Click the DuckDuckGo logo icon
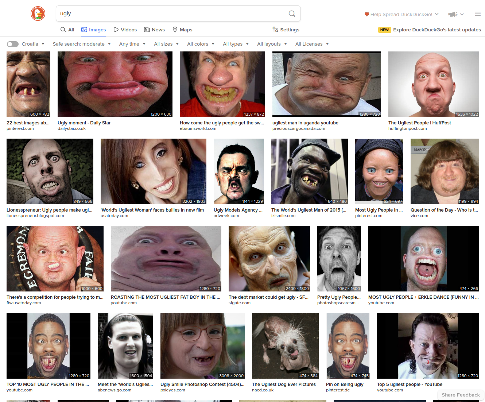 (x=38, y=14)
